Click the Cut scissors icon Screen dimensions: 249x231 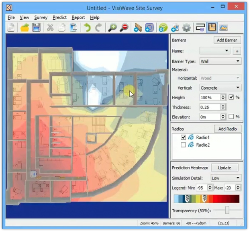pyautogui.click(x=50, y=27)
